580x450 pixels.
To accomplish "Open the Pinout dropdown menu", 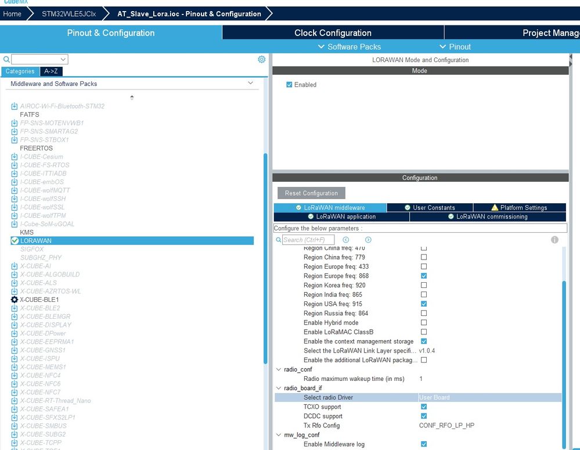I will (455, 46).
